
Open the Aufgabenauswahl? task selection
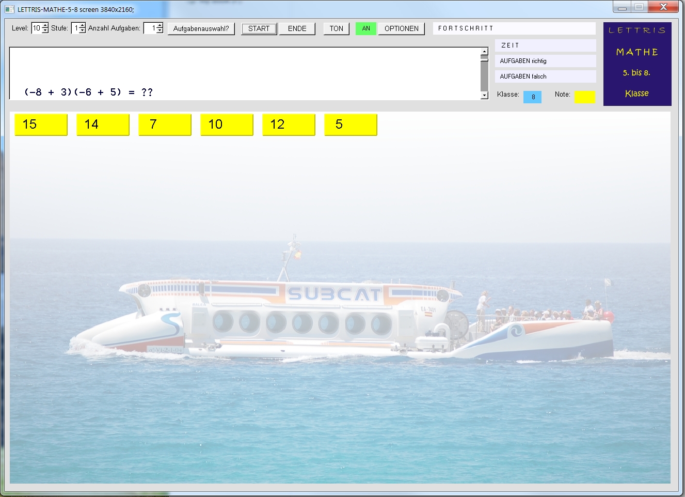pyautogui.click(x=201, y=28)
